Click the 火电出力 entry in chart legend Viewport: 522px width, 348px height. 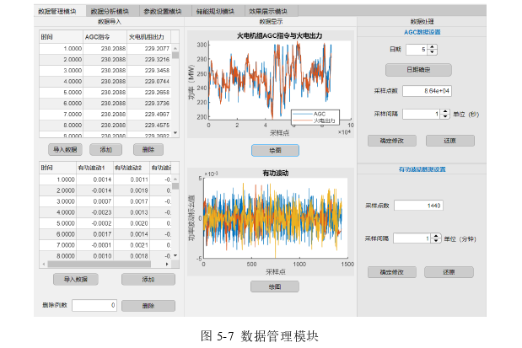[315, 120]
